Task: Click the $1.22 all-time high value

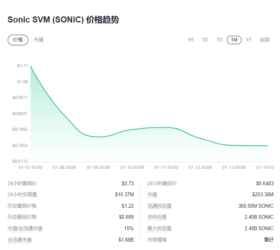Action: (x=128, y=206)
